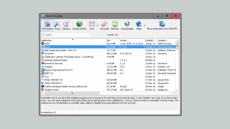Expand the Help dropdown arrow
Screen dimensions: 230x129
(145, 26)
